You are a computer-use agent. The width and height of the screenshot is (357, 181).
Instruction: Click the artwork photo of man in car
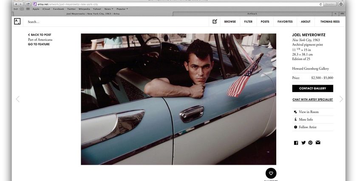click(178, 99)
